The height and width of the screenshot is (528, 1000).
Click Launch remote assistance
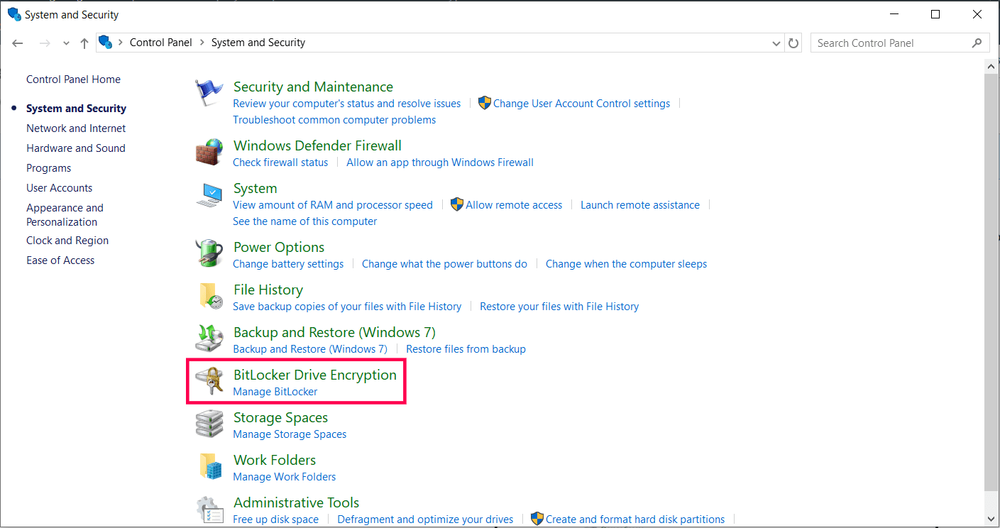click(x=640, y=205)
